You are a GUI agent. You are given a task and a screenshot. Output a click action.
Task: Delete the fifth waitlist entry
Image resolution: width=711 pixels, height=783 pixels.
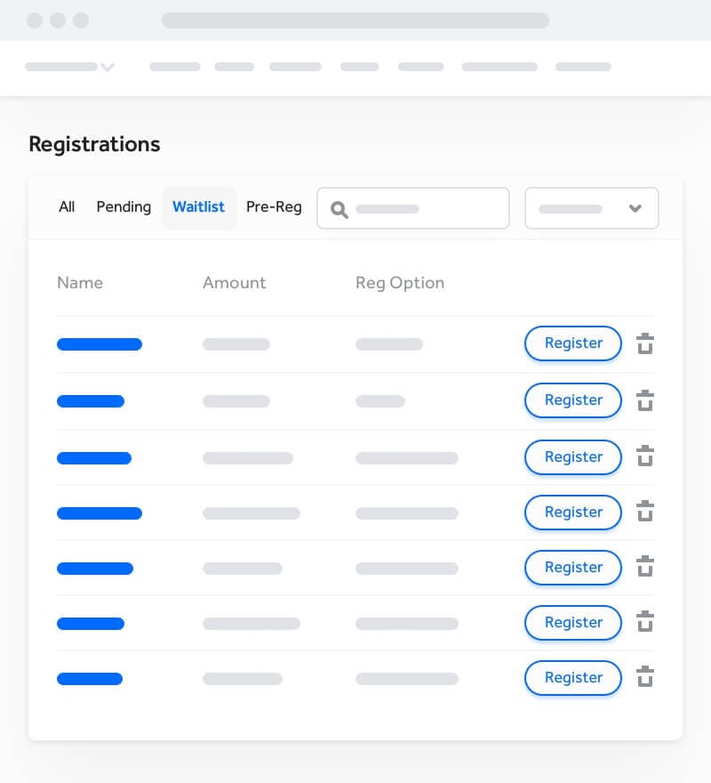pos(645,568)
